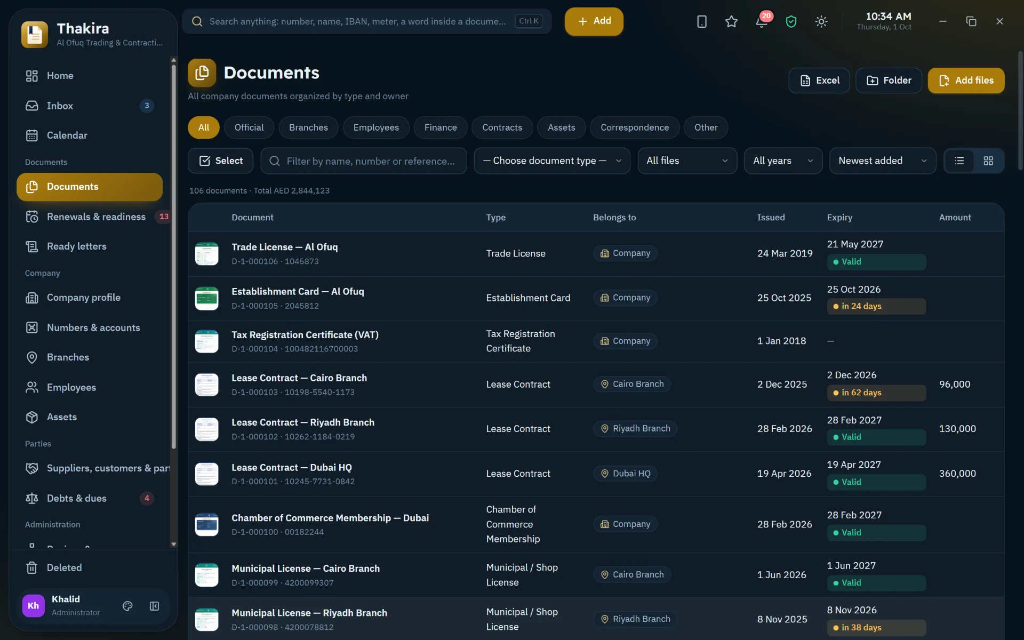This screenshot has width=1024, height=640.
Task: Open Deleted items trash
Action: pos(91,567)
